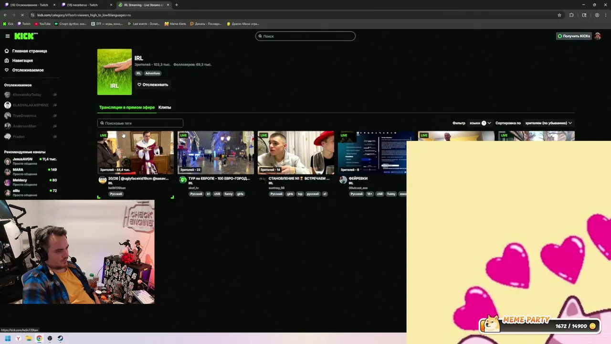
Task: Focus the Поисковые теги input
Action: point(140,123)
